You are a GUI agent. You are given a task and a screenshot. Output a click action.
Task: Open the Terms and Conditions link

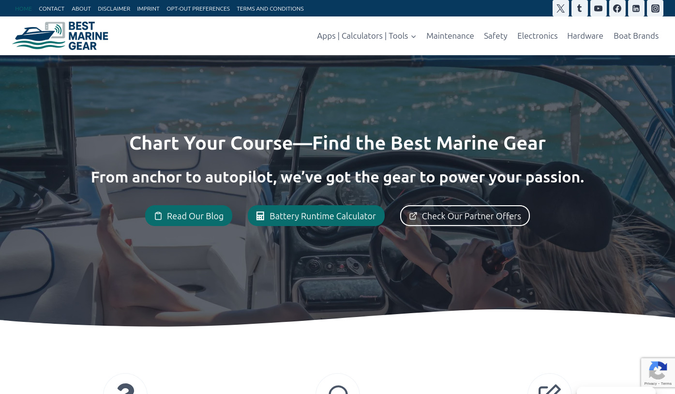click(270, 9)
